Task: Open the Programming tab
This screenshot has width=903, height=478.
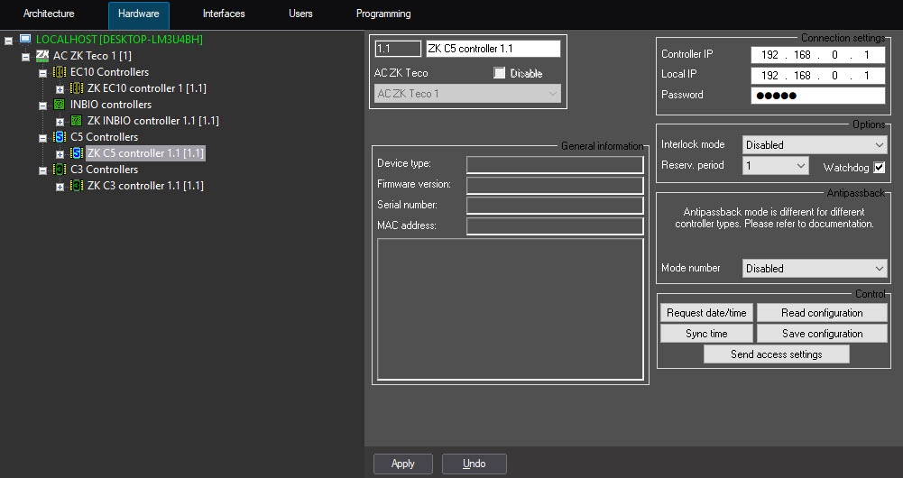Action: pos(383,14)
